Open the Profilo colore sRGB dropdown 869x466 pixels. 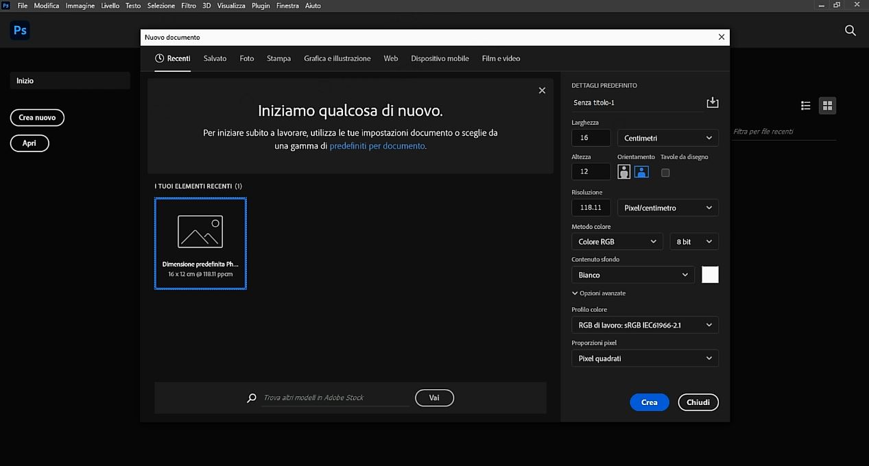pos(645,325)
